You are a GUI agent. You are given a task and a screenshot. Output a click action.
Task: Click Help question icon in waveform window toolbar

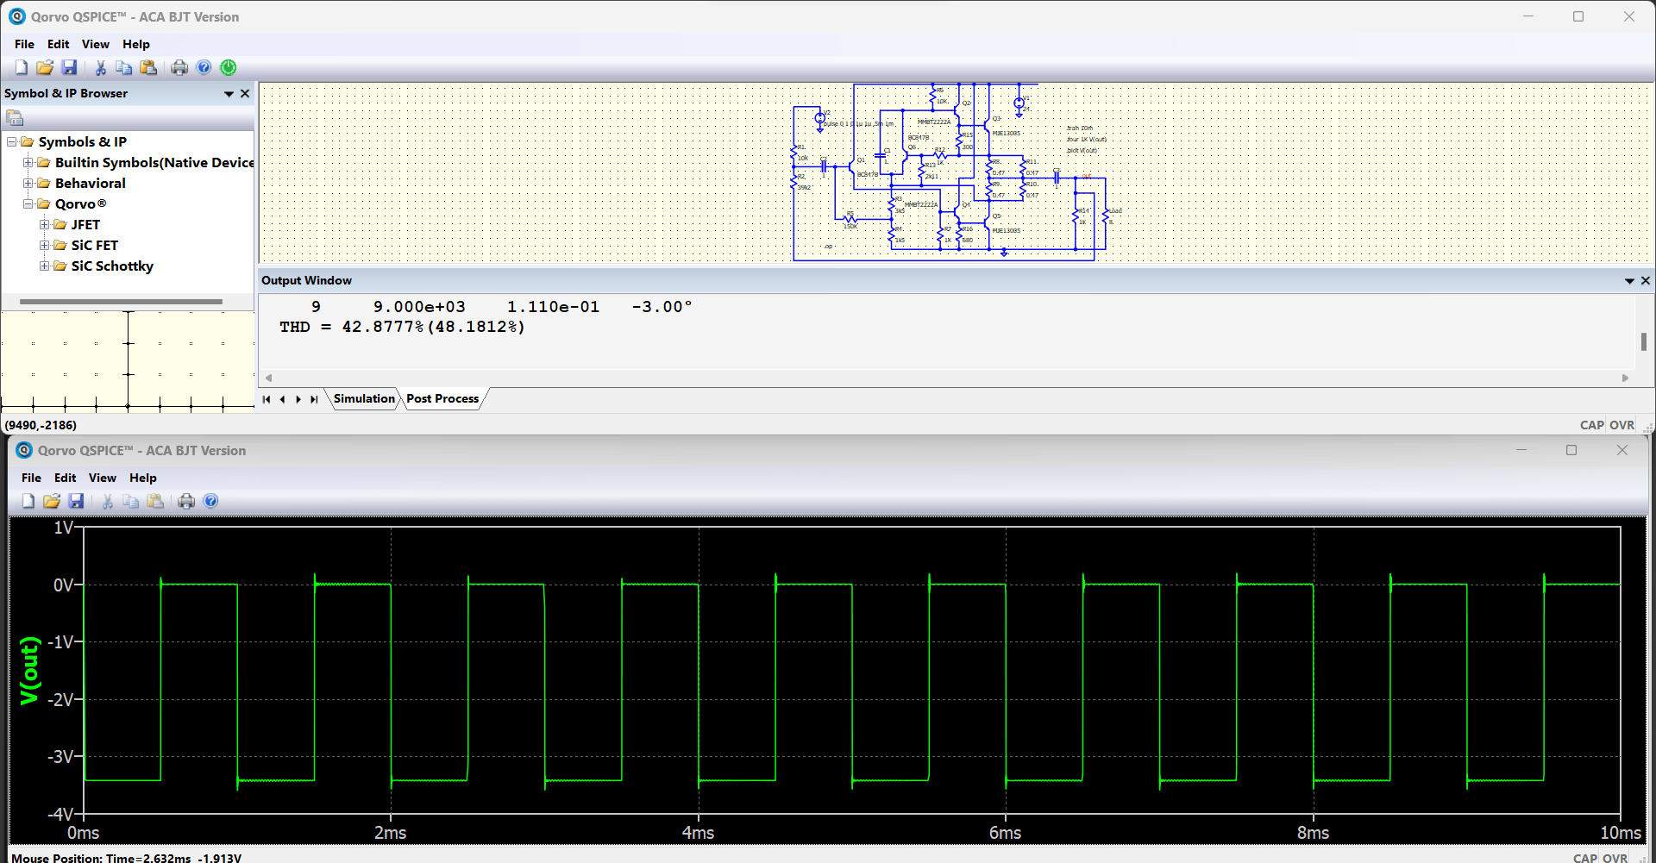pyautogui.click(x=210, y=501)
